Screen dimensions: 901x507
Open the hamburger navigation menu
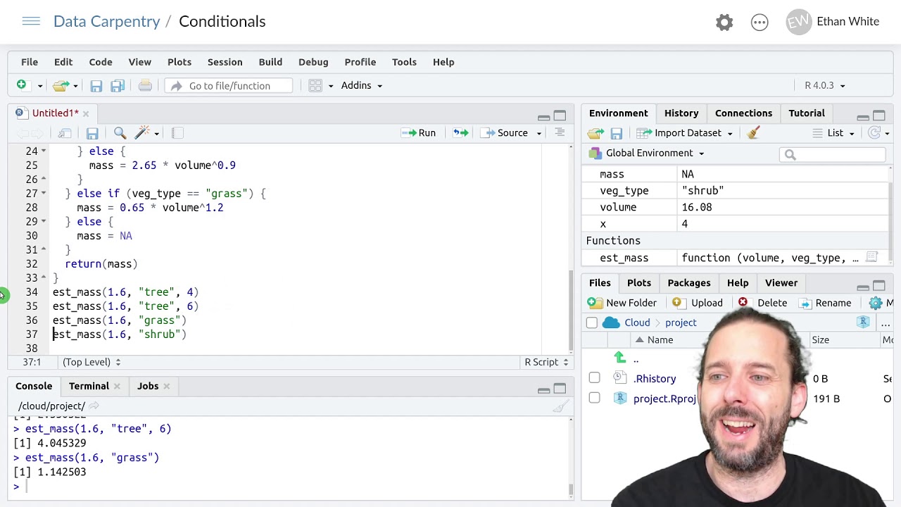(x=31, y=22)
